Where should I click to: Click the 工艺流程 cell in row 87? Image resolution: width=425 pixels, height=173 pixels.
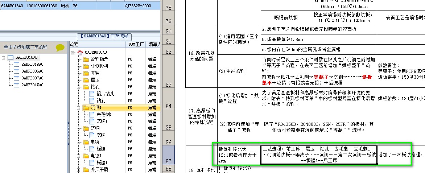pyautogui.click(x=319, y=155)
